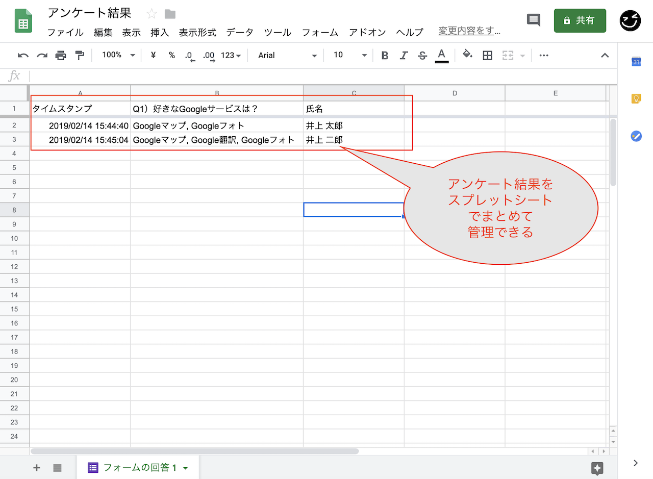Open the 100% zoom dropdown
The width and height of the screenshot is (653, 479).
(118, 55)
